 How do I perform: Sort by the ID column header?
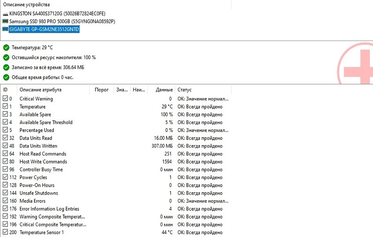tap(9, 90)
